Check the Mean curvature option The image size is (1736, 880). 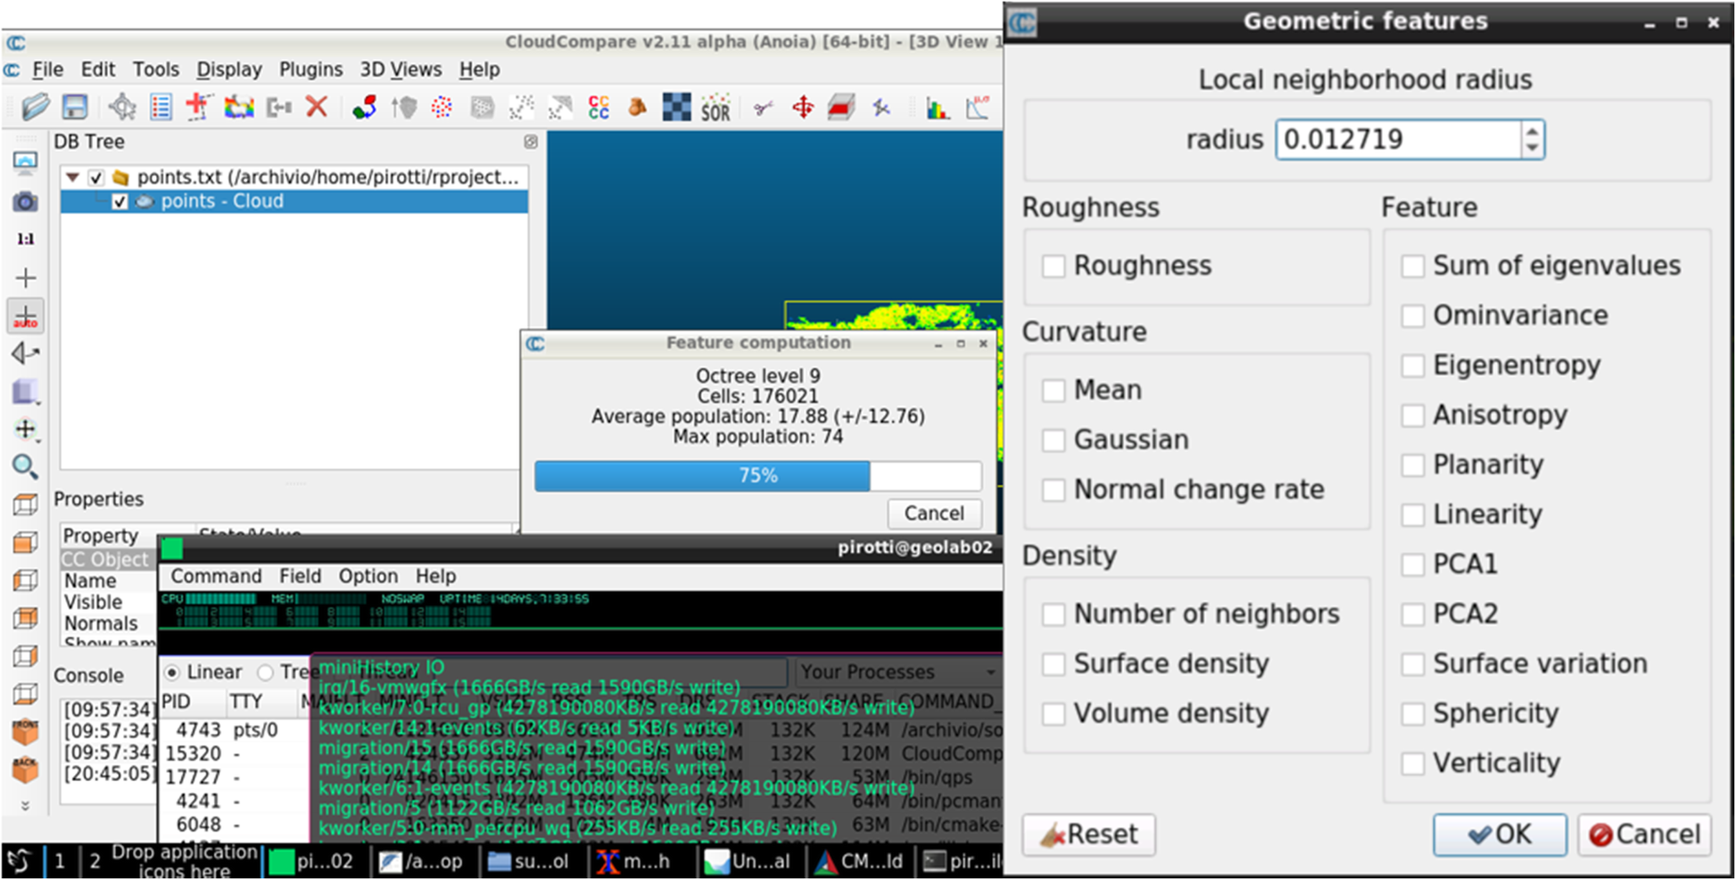click(x=1054, y=391)
